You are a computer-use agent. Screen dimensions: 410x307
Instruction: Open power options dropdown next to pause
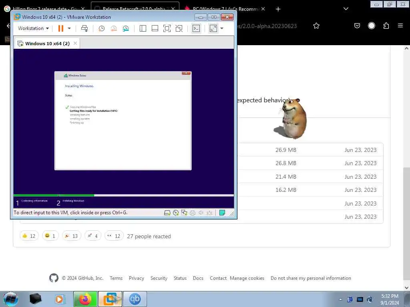tap(69, 28)
